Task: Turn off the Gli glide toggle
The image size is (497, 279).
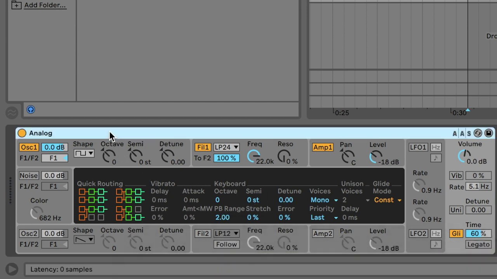Action: (x=456, y=234)
